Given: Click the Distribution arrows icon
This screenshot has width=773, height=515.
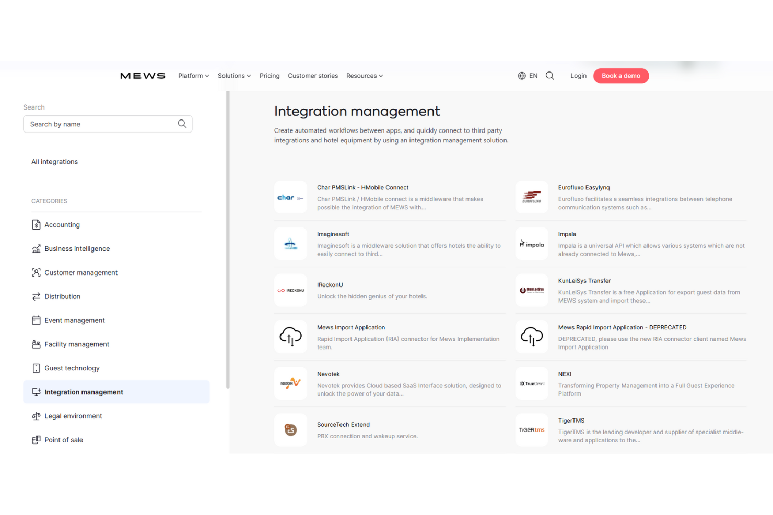Looking at the screenshot, I should point(36,296).
